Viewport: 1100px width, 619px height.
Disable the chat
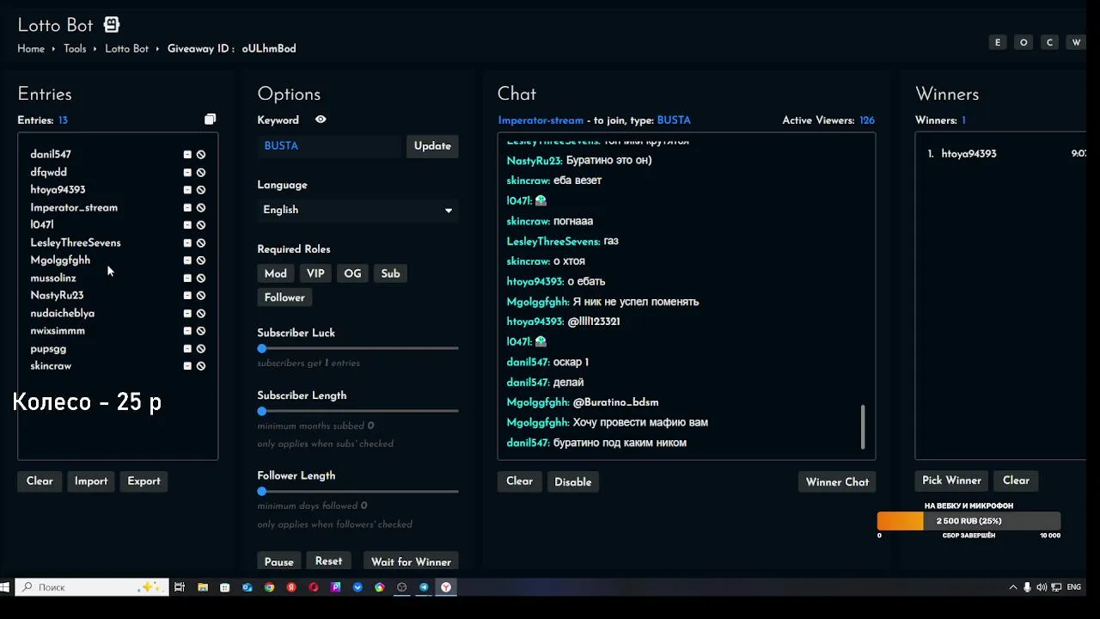[x=573, y=481]
